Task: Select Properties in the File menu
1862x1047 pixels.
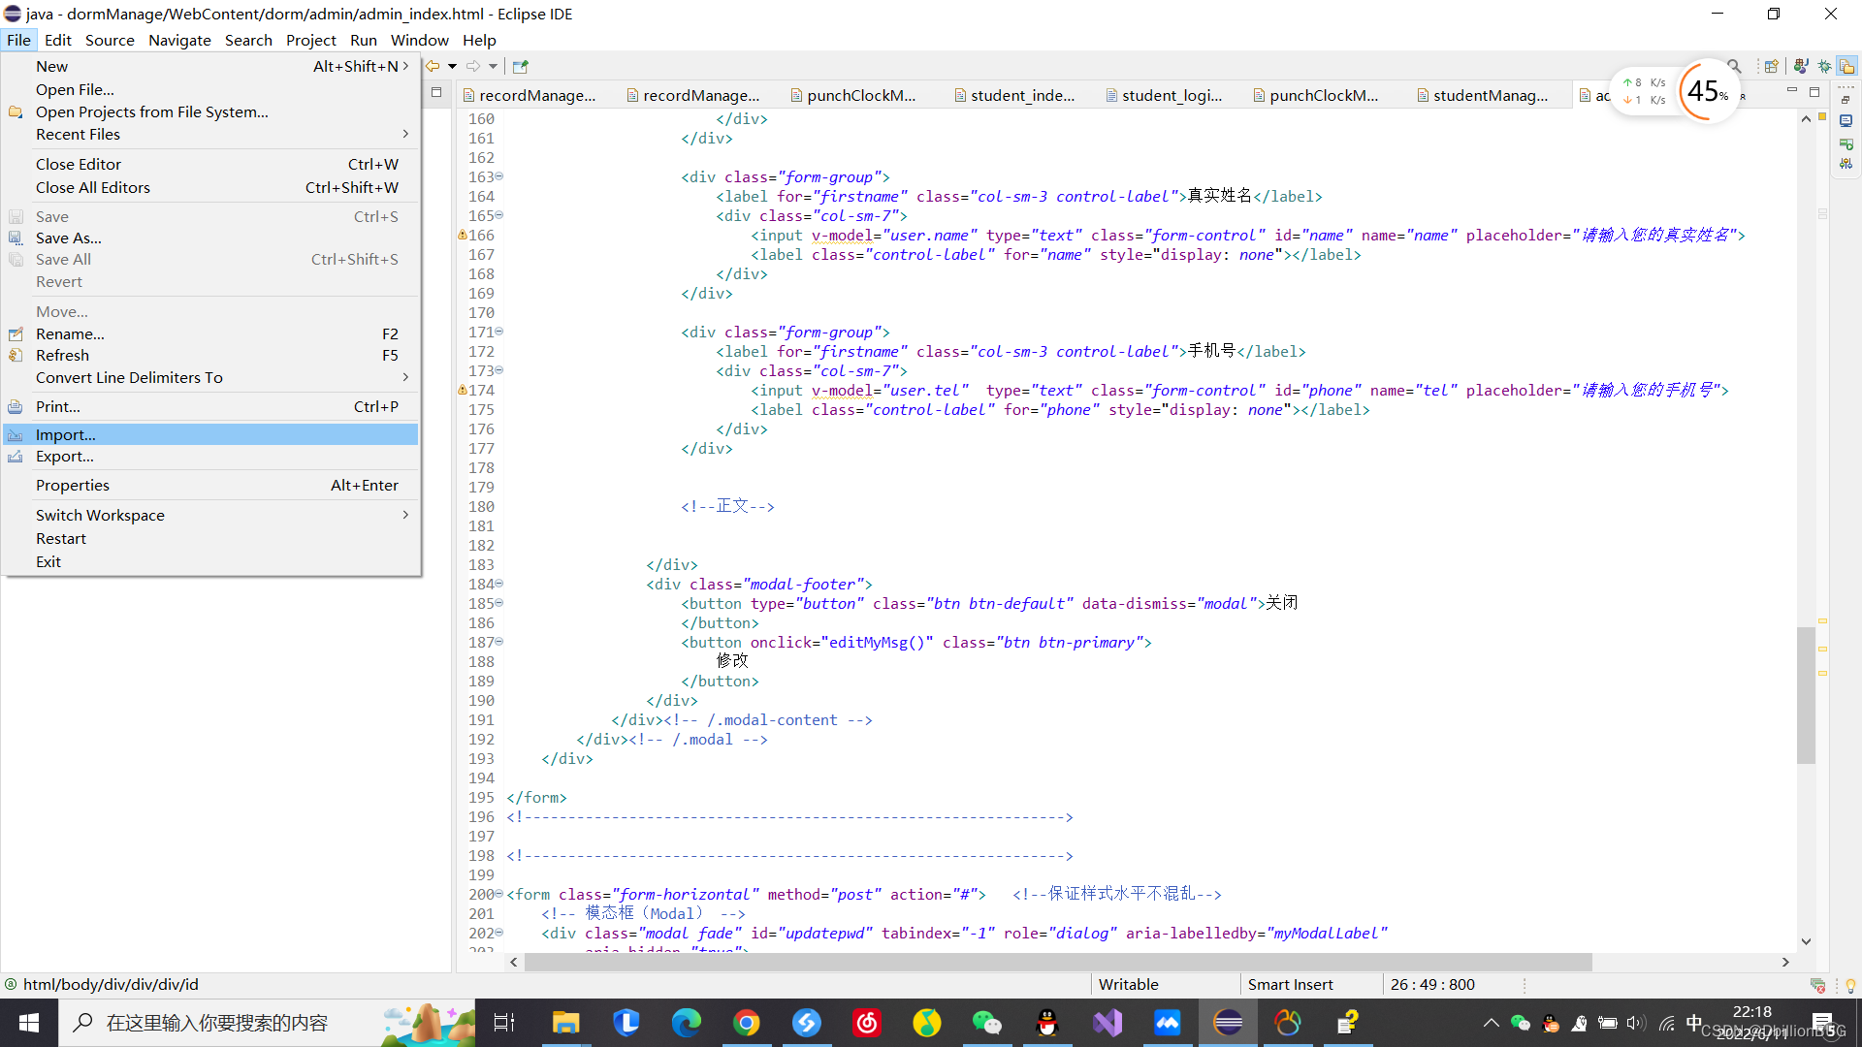Action: coord(210,485)
